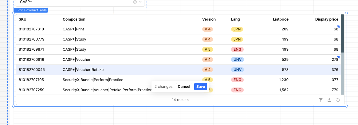Sort by the Listprice column header
Image resolution: width=358 pixels, height=125 pixels.
coord(281,19)
